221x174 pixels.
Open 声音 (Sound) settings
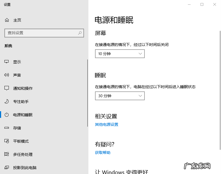(17, 75)
